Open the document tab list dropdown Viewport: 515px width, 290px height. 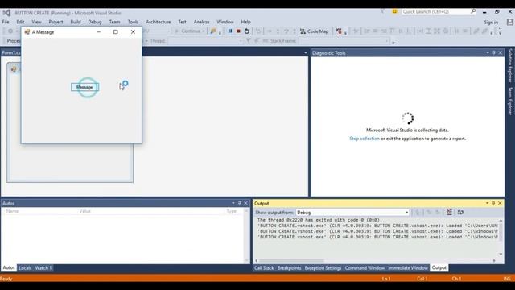coord(306,52)
